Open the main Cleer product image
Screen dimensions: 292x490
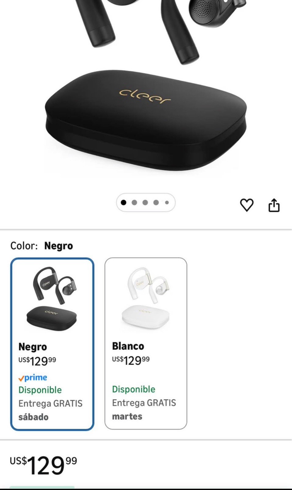tap(146, 89)
